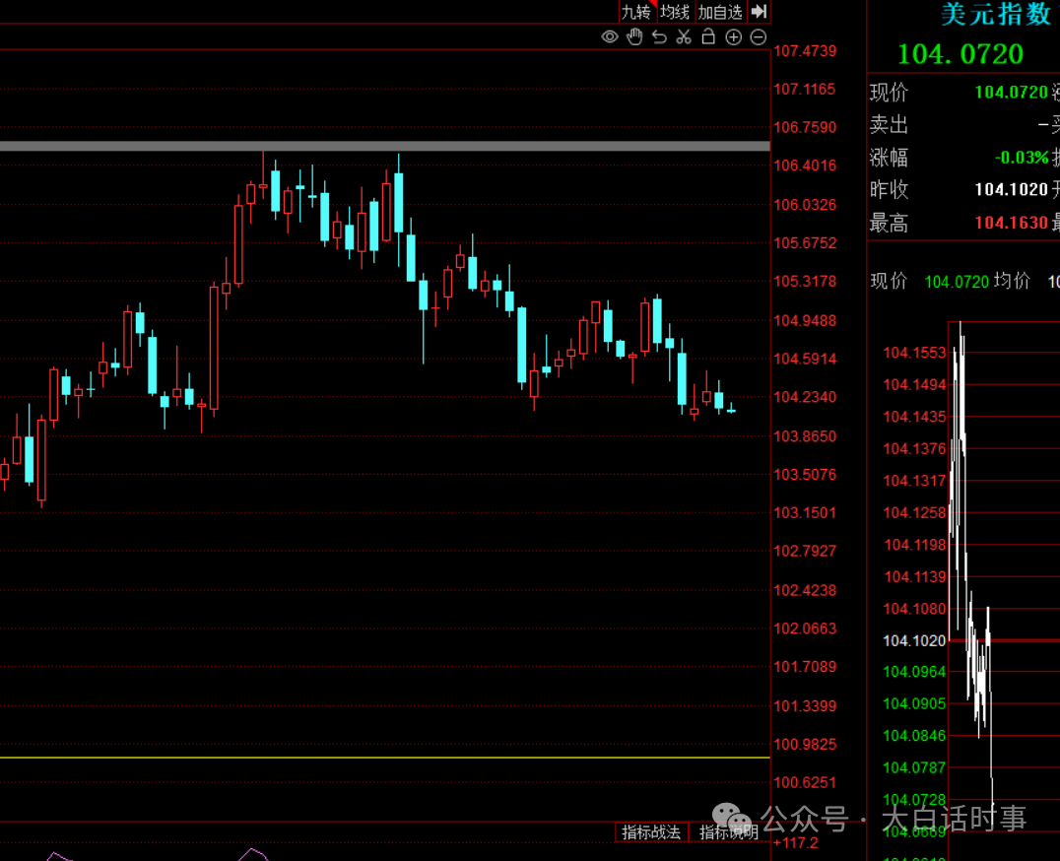
Task: Select the hand pan tool
Action: point(634,37)
